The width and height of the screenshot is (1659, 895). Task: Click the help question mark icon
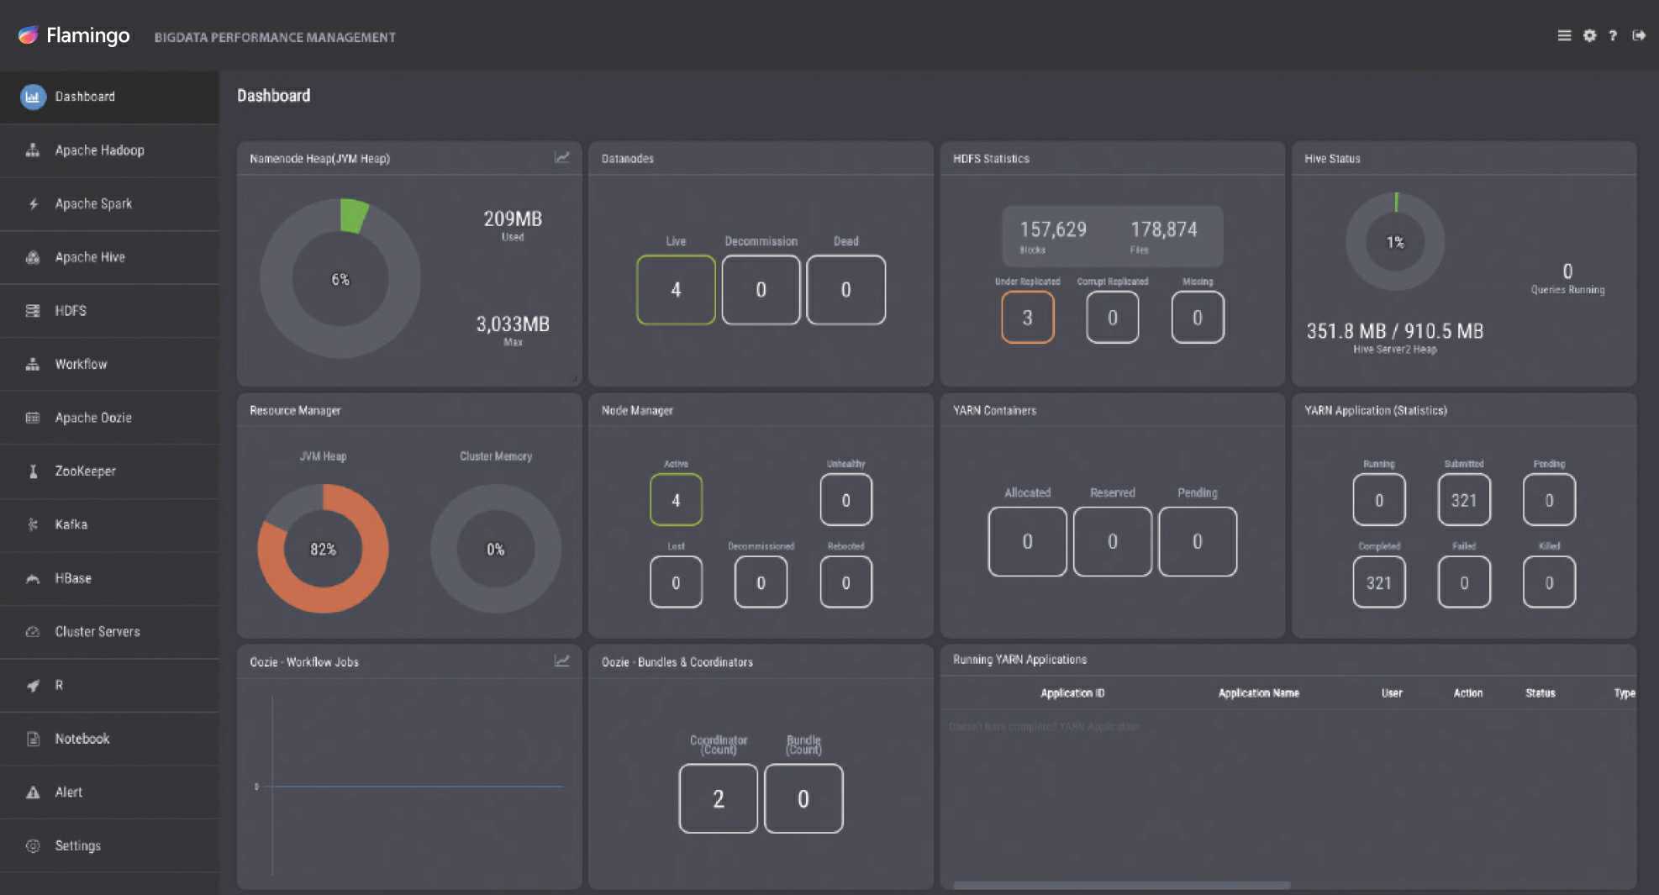[1613, 35]
